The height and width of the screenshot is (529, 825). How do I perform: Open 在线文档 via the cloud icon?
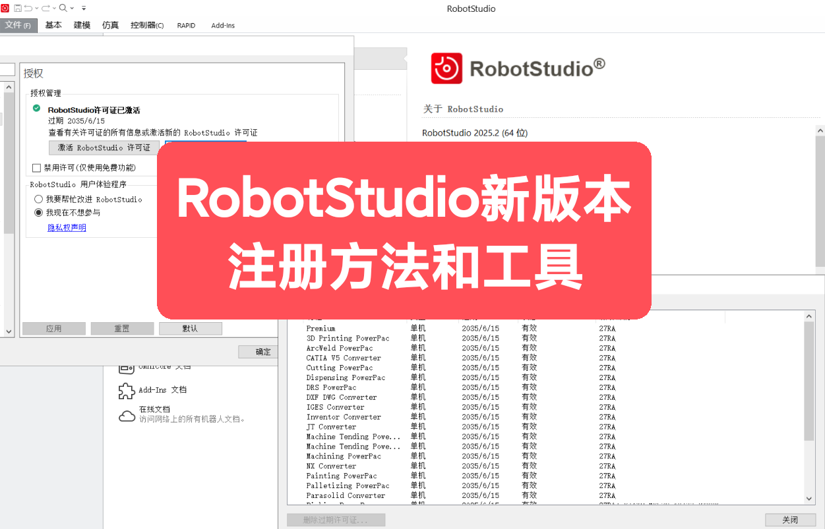point(126,415)
